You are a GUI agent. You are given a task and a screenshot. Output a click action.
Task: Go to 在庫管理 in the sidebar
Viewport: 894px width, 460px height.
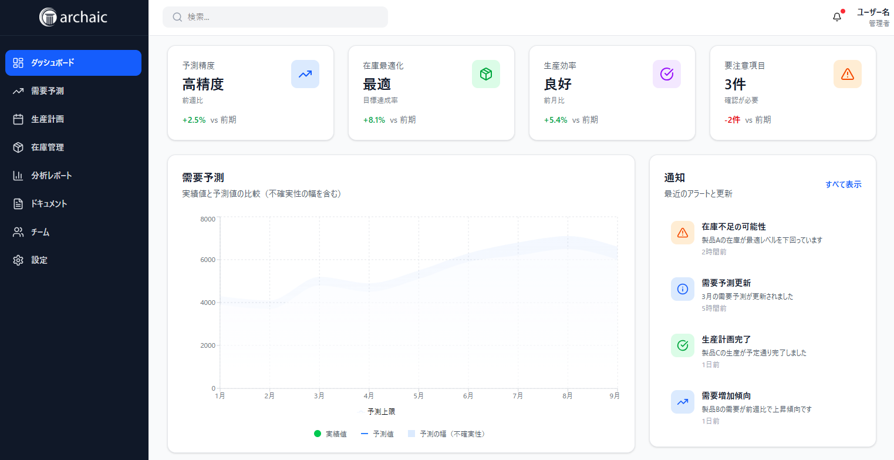(x=47, y=147)
